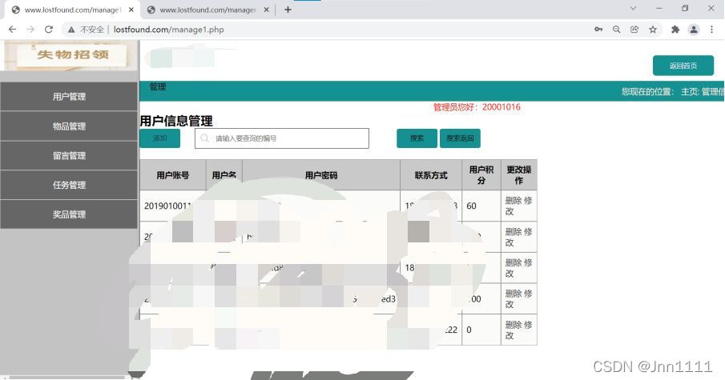Bookmark this page with the star icon
Viewport: 725px width, 380px height.
pos(652,30)
